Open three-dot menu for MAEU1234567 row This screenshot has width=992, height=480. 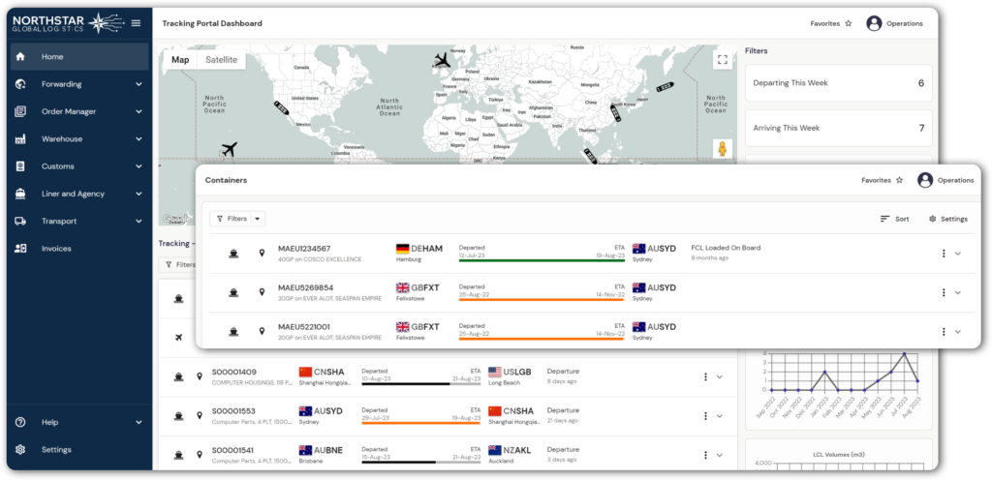pos(943,254)
